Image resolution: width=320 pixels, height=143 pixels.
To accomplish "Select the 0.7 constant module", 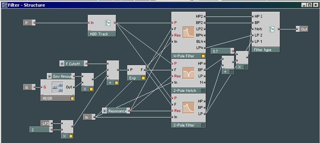I will [x=222, y=51].
